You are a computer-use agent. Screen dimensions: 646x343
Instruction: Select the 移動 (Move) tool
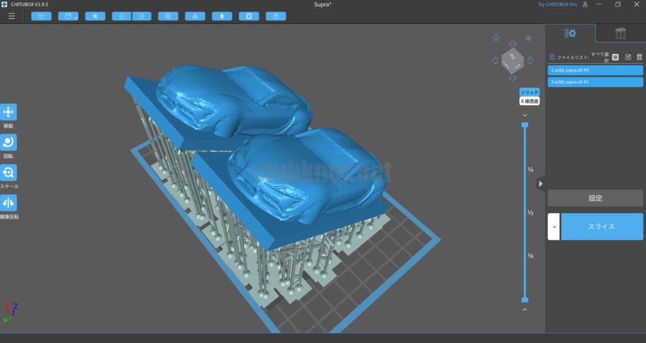click(x=9, y=112)
